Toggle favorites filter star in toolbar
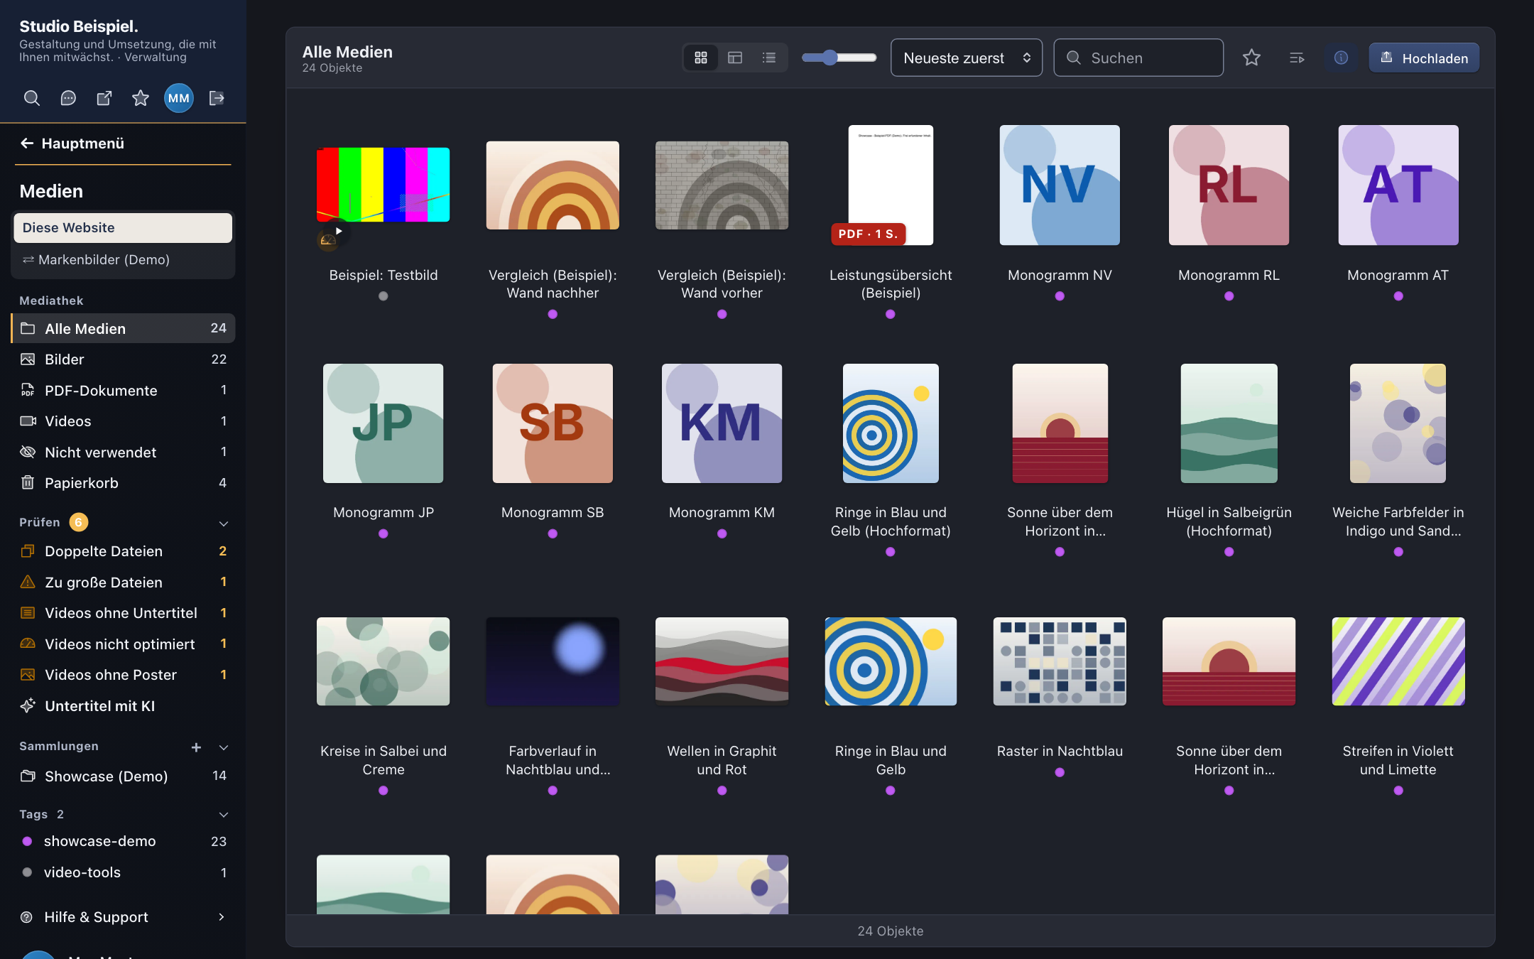Screen dimensions: 1534x959 tap(1251, 58)
